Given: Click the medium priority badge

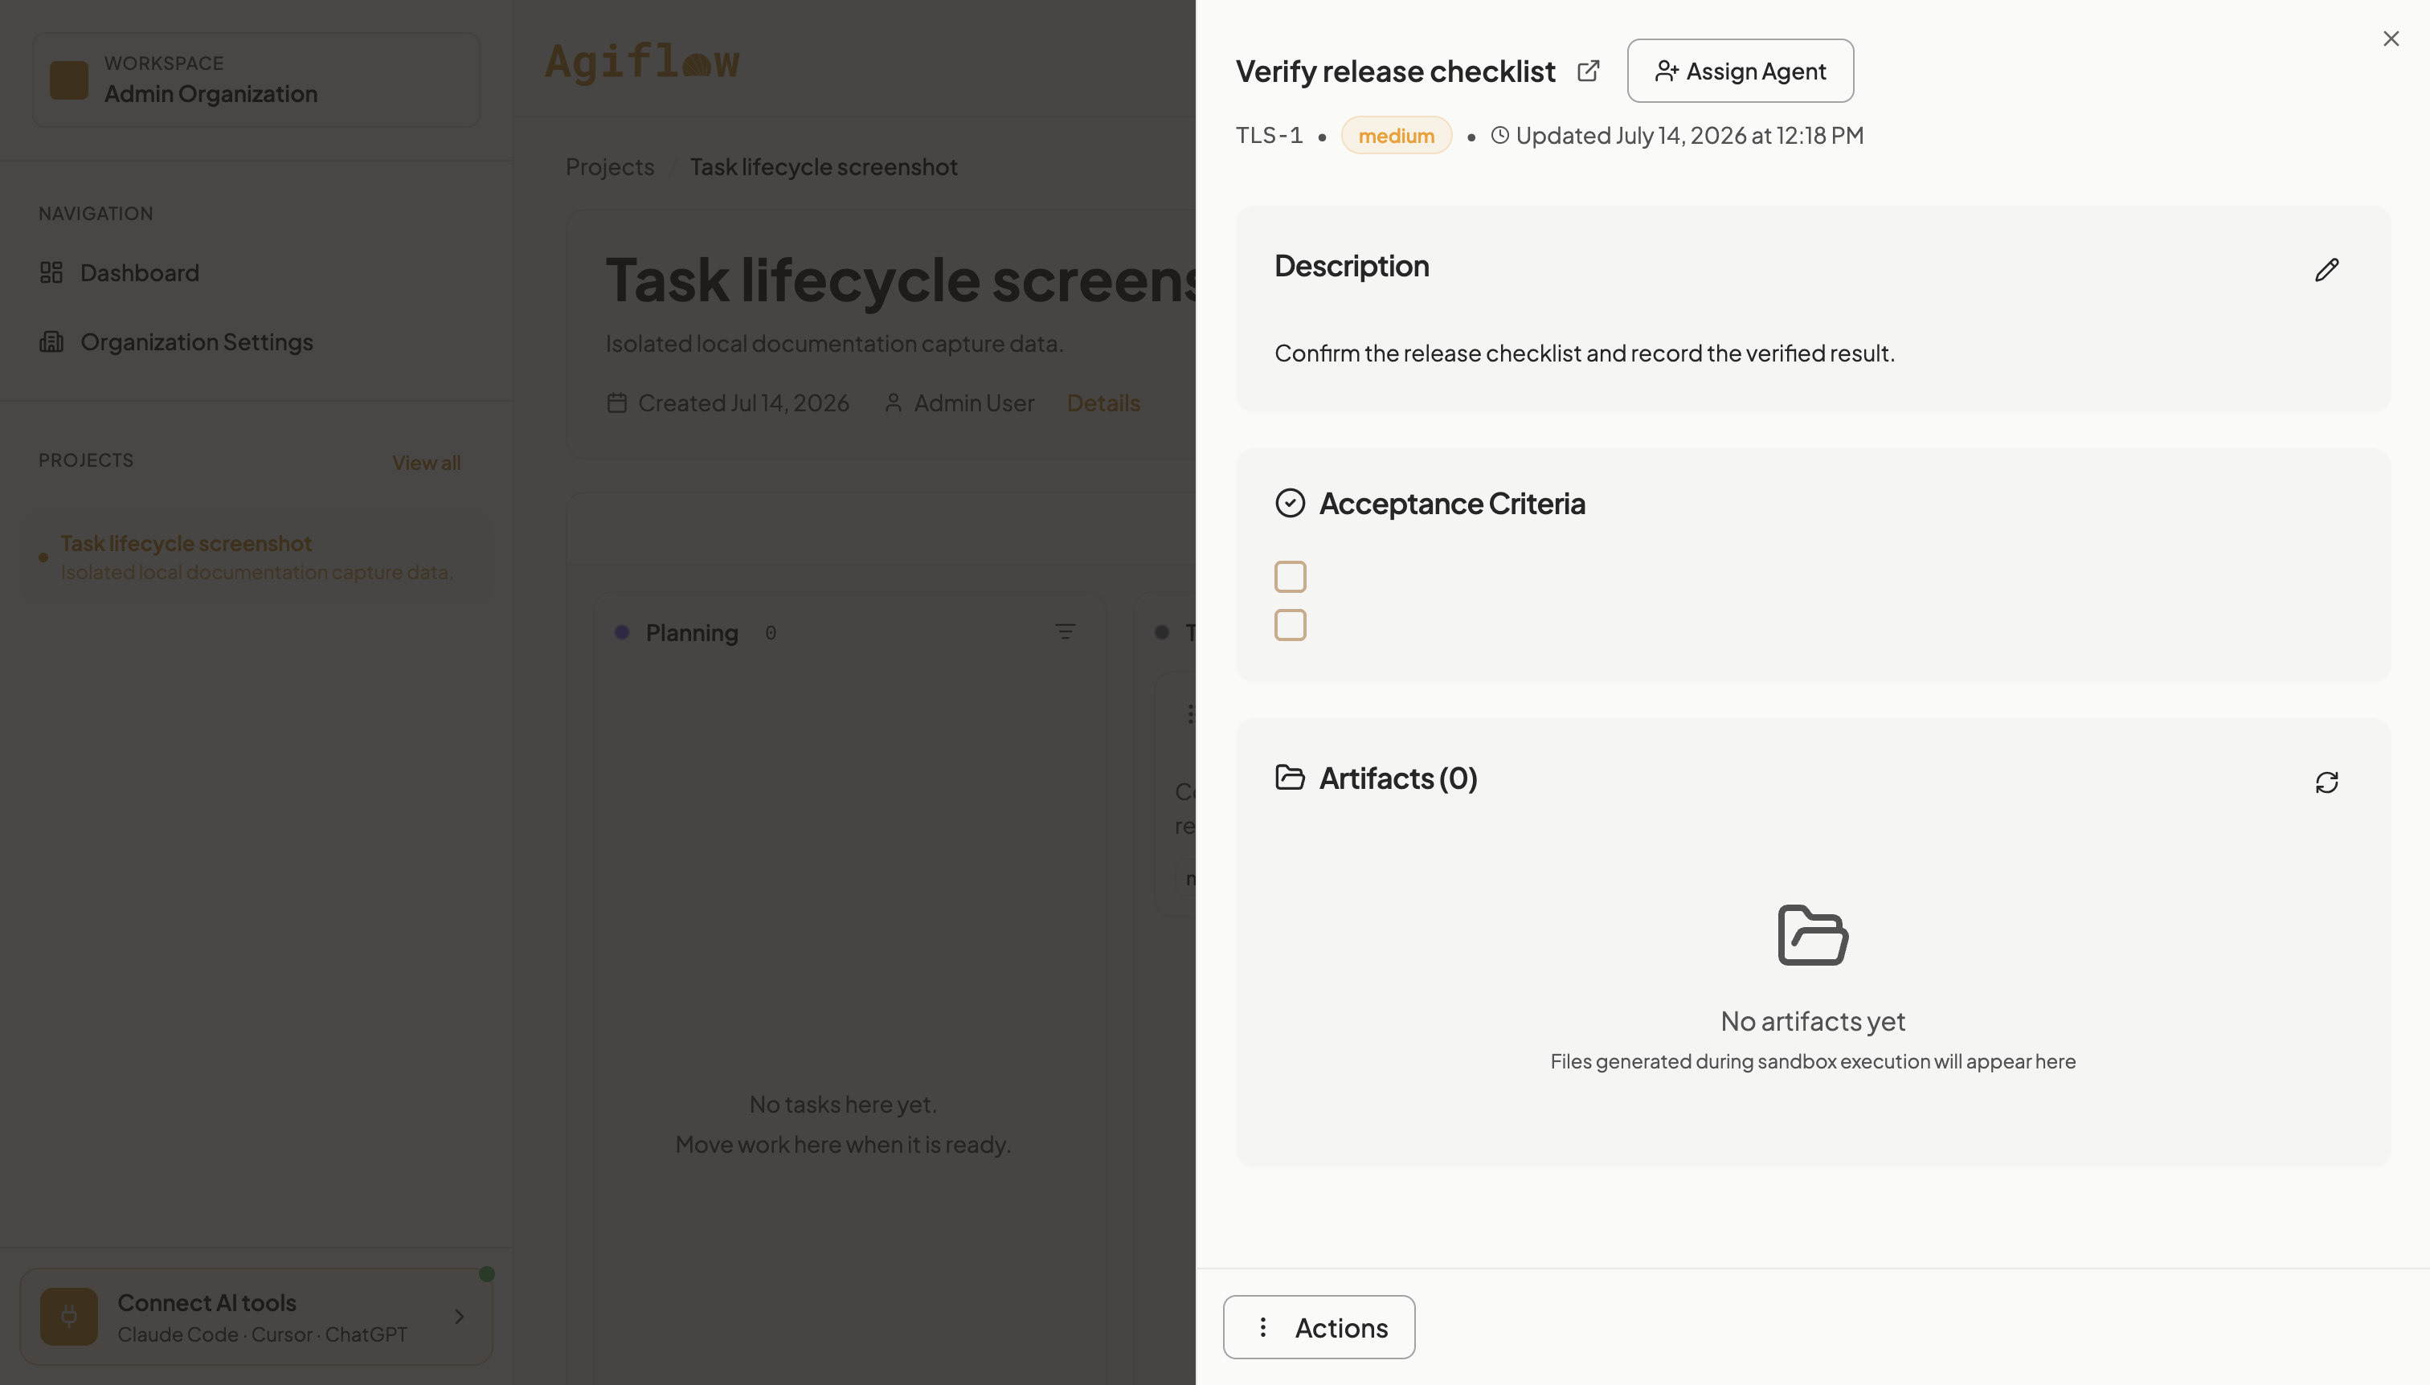Looking at the screenshot, I should click(1396, 135).
